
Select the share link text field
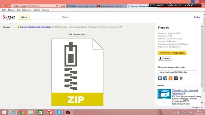pyautogui.click(x=177, y=72)
